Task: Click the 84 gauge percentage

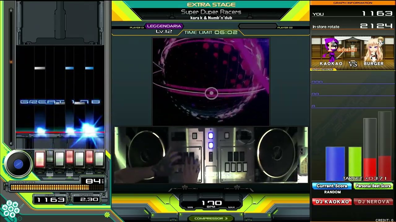Action: (x=93, y=181)
